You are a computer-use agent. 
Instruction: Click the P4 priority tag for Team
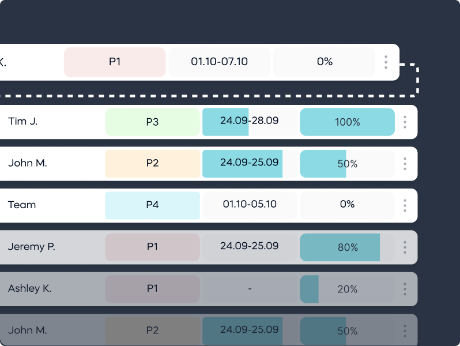point(152,205)
